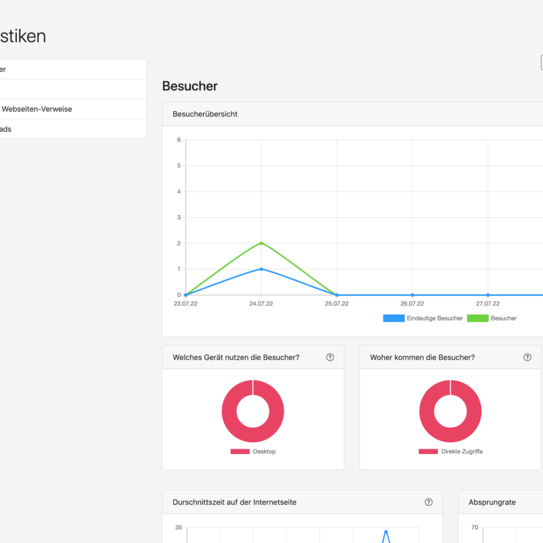The image size is (543, 543).
Task: Toggle the 'Desktop' legend label under device donut
Action: [x=264, y=451]
